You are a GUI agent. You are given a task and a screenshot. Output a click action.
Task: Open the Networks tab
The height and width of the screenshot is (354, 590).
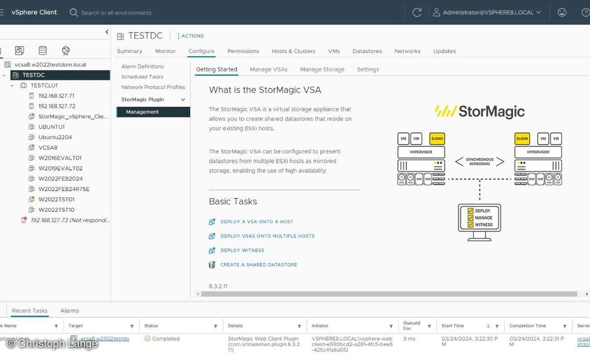point(408,51)
